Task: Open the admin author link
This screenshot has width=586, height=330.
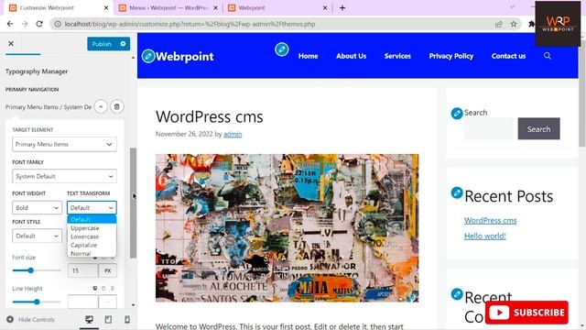Action: (x=233, y=134)
